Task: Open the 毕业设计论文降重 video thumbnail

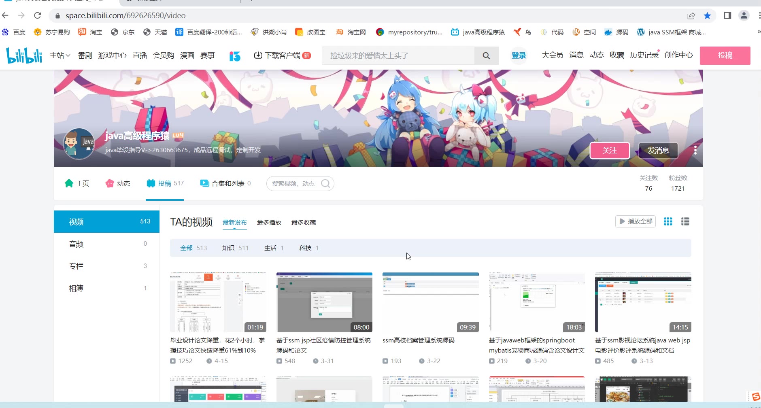Action: click(x=218, y=302)
